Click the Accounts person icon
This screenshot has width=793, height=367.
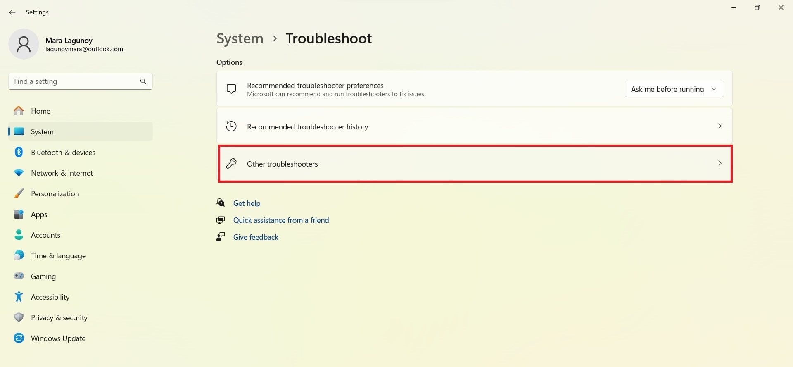[x=19, y=235]
